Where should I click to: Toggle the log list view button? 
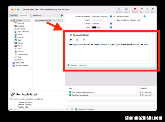(67, 110)
